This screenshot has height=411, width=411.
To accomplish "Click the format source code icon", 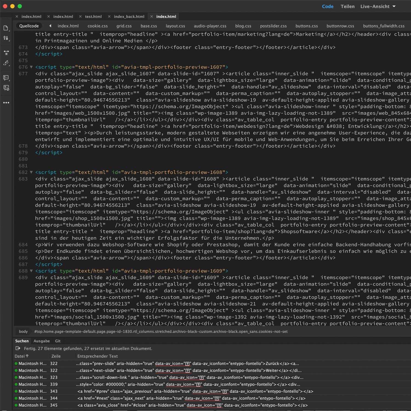I will [x=6, y=63].
